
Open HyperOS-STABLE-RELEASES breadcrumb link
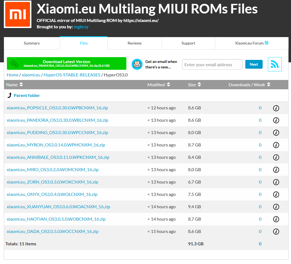click(x=72, y=75)
